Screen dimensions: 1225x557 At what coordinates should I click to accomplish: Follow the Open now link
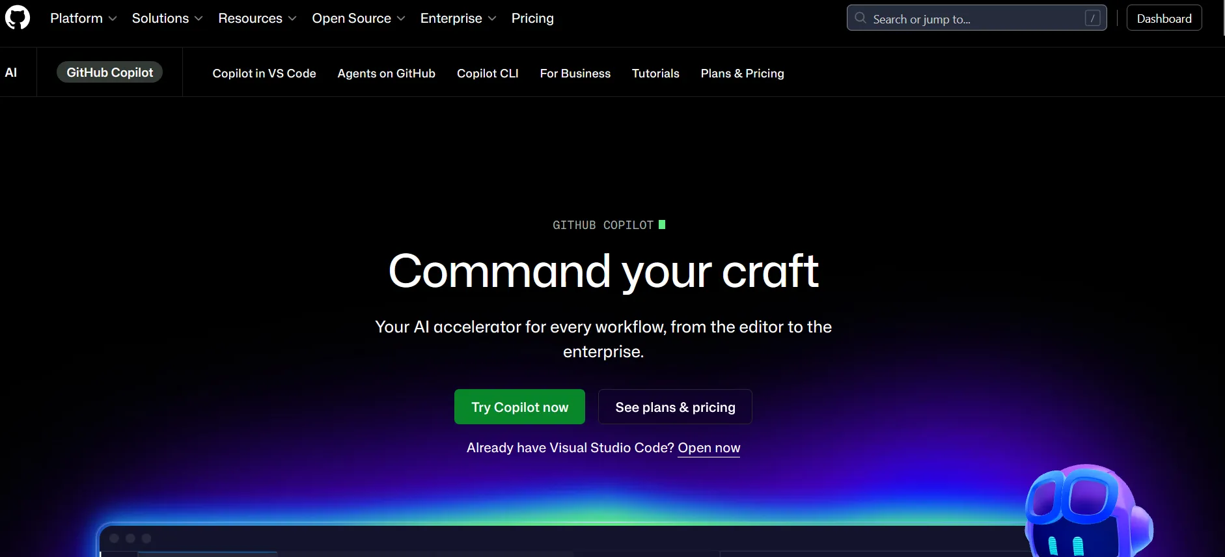(709, 448)
